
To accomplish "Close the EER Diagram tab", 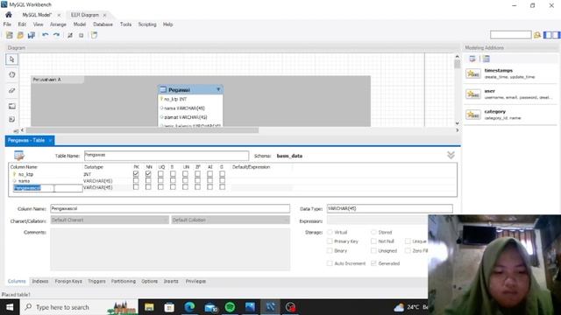I will pyautogui.click(x=104, y=15).
